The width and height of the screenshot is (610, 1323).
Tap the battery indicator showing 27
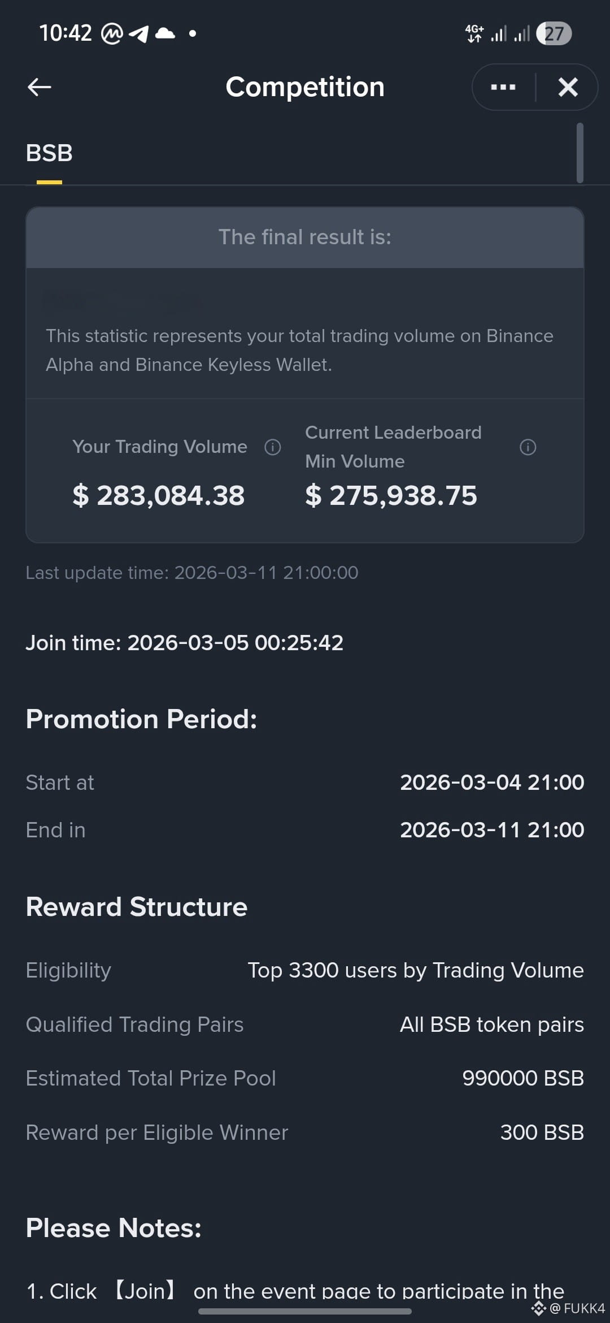[554, 33]
